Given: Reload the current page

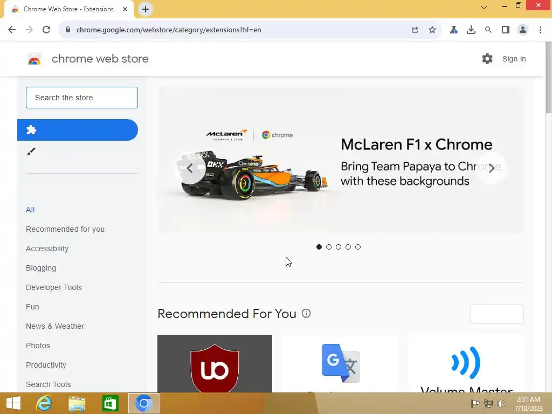Looking at the screenshot, I should tap(46, 30).
